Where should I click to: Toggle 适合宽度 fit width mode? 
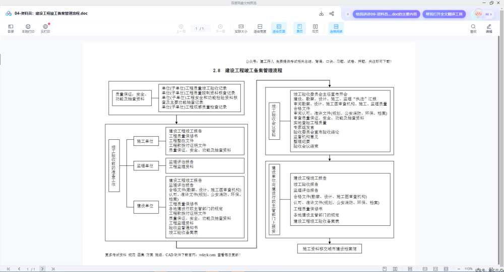(260, 28)
